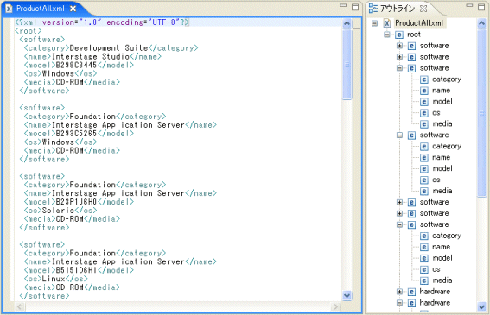Image resolution: width=490 pixels, height=315 pixels.
Task: Maximize the outline view pane
Action: tap(481, 7)
